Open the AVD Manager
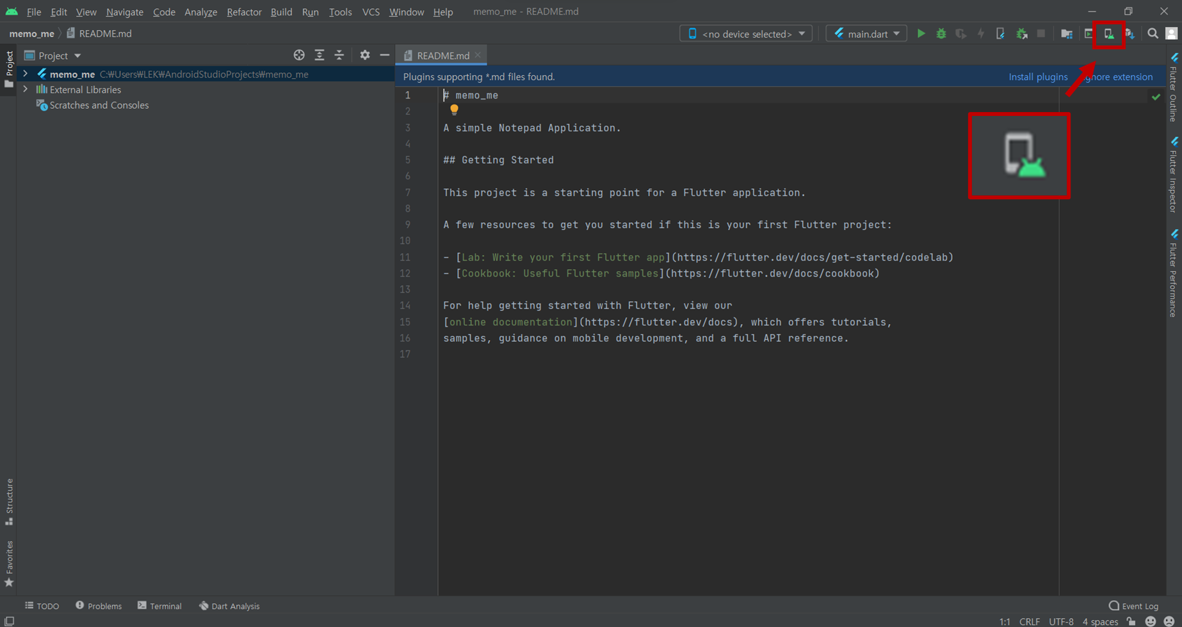This screenshot has width=1182, height=627. coord(1109,33)
